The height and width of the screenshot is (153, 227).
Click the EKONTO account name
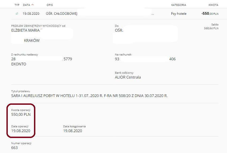point(19,64)
